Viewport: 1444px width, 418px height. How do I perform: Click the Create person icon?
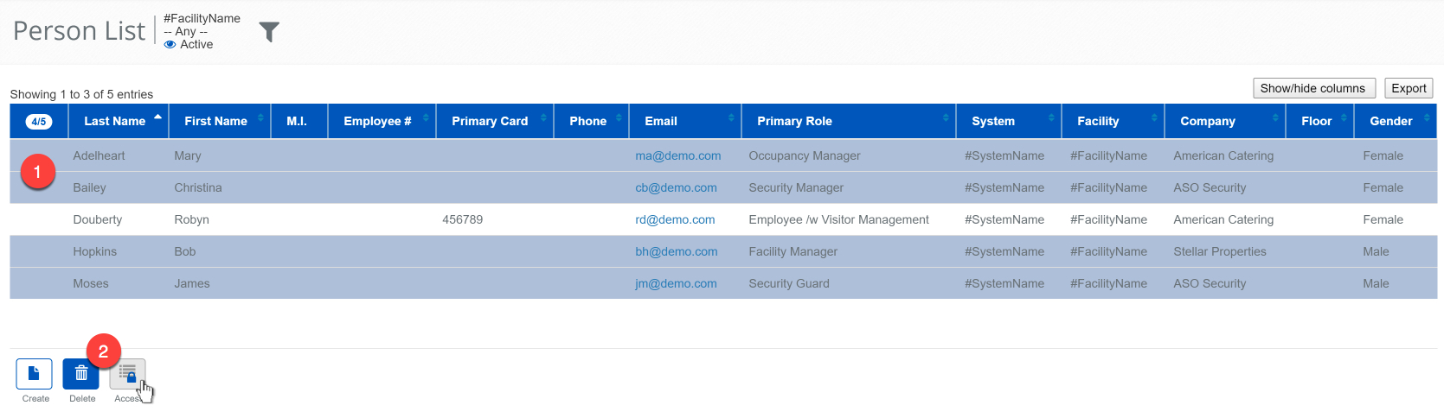35,374
